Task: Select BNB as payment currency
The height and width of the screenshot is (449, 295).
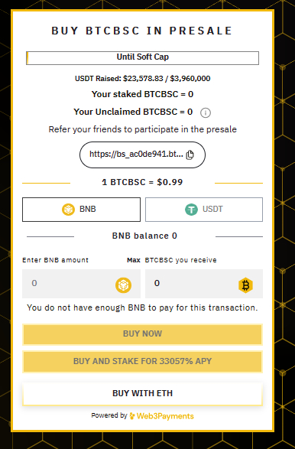Action: 81,210
